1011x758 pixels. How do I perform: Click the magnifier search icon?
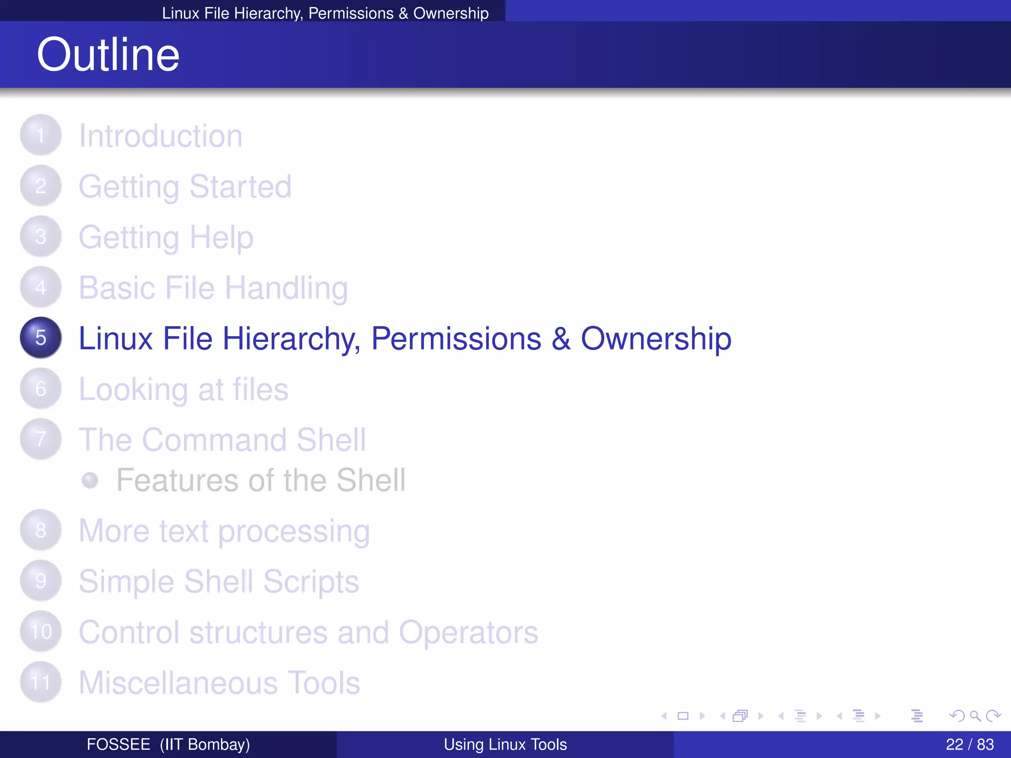click(x=975, y=716)
